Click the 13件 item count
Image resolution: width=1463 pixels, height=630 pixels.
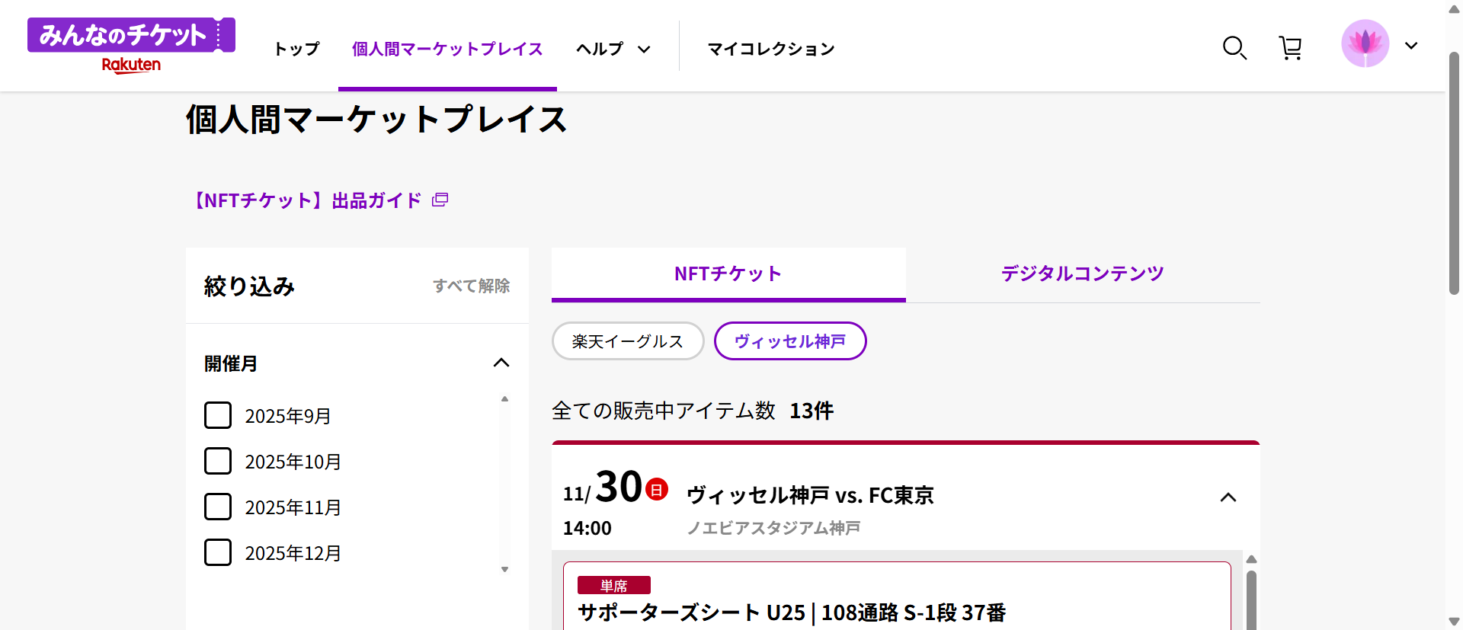pyautogui.click(x=812, y=411)
